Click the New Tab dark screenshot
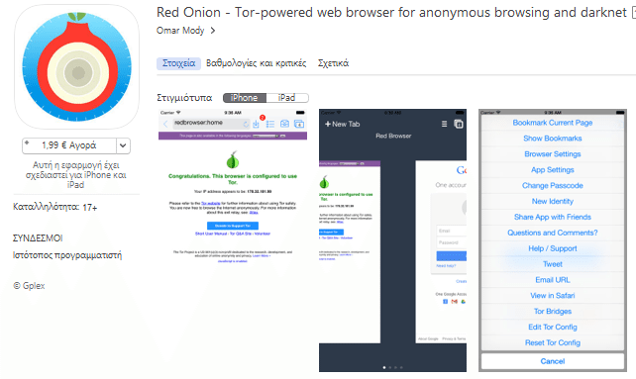This screenshot has width=636, height=379. pos(392,240)
